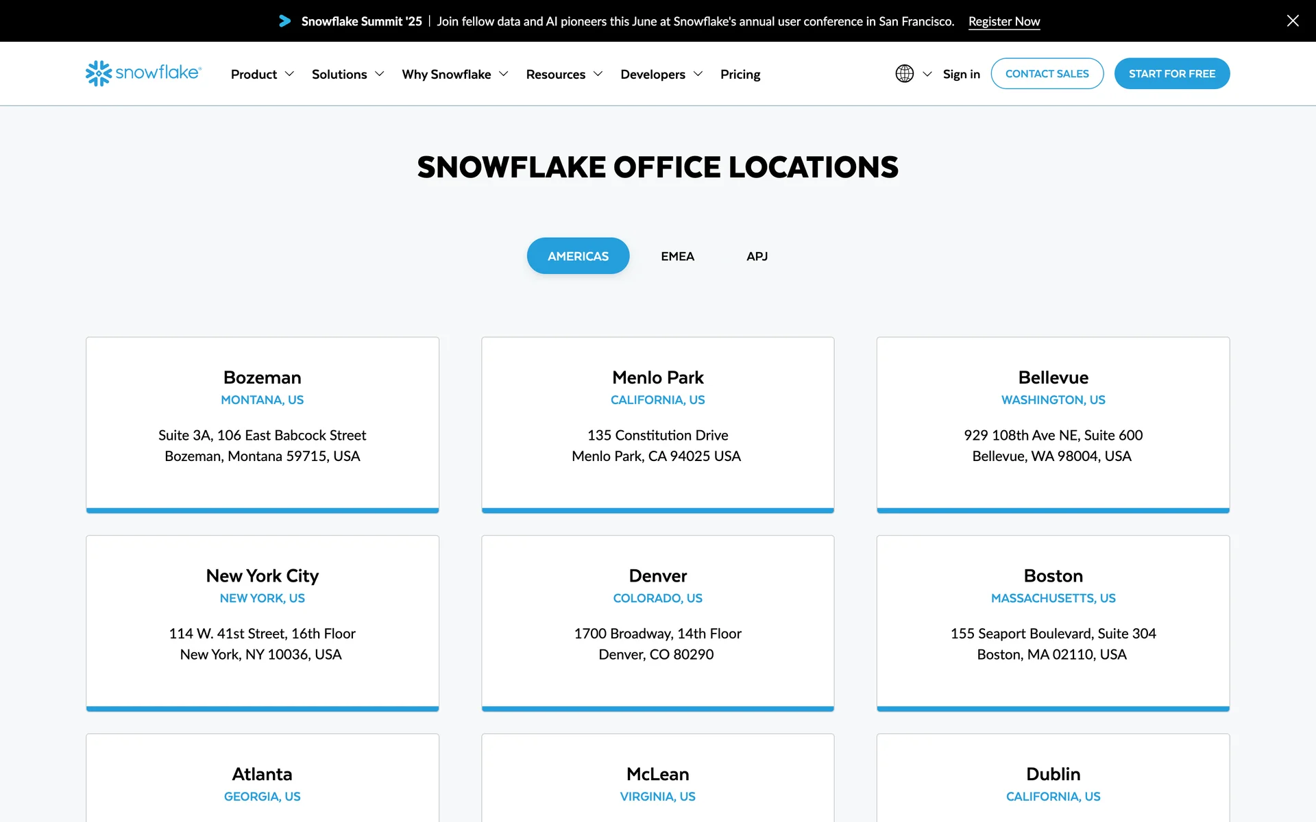The height and width of the screenshot is (822, 1316).
Task: Click the blue arrow icon in banner
Action: (x=284, y=21)
